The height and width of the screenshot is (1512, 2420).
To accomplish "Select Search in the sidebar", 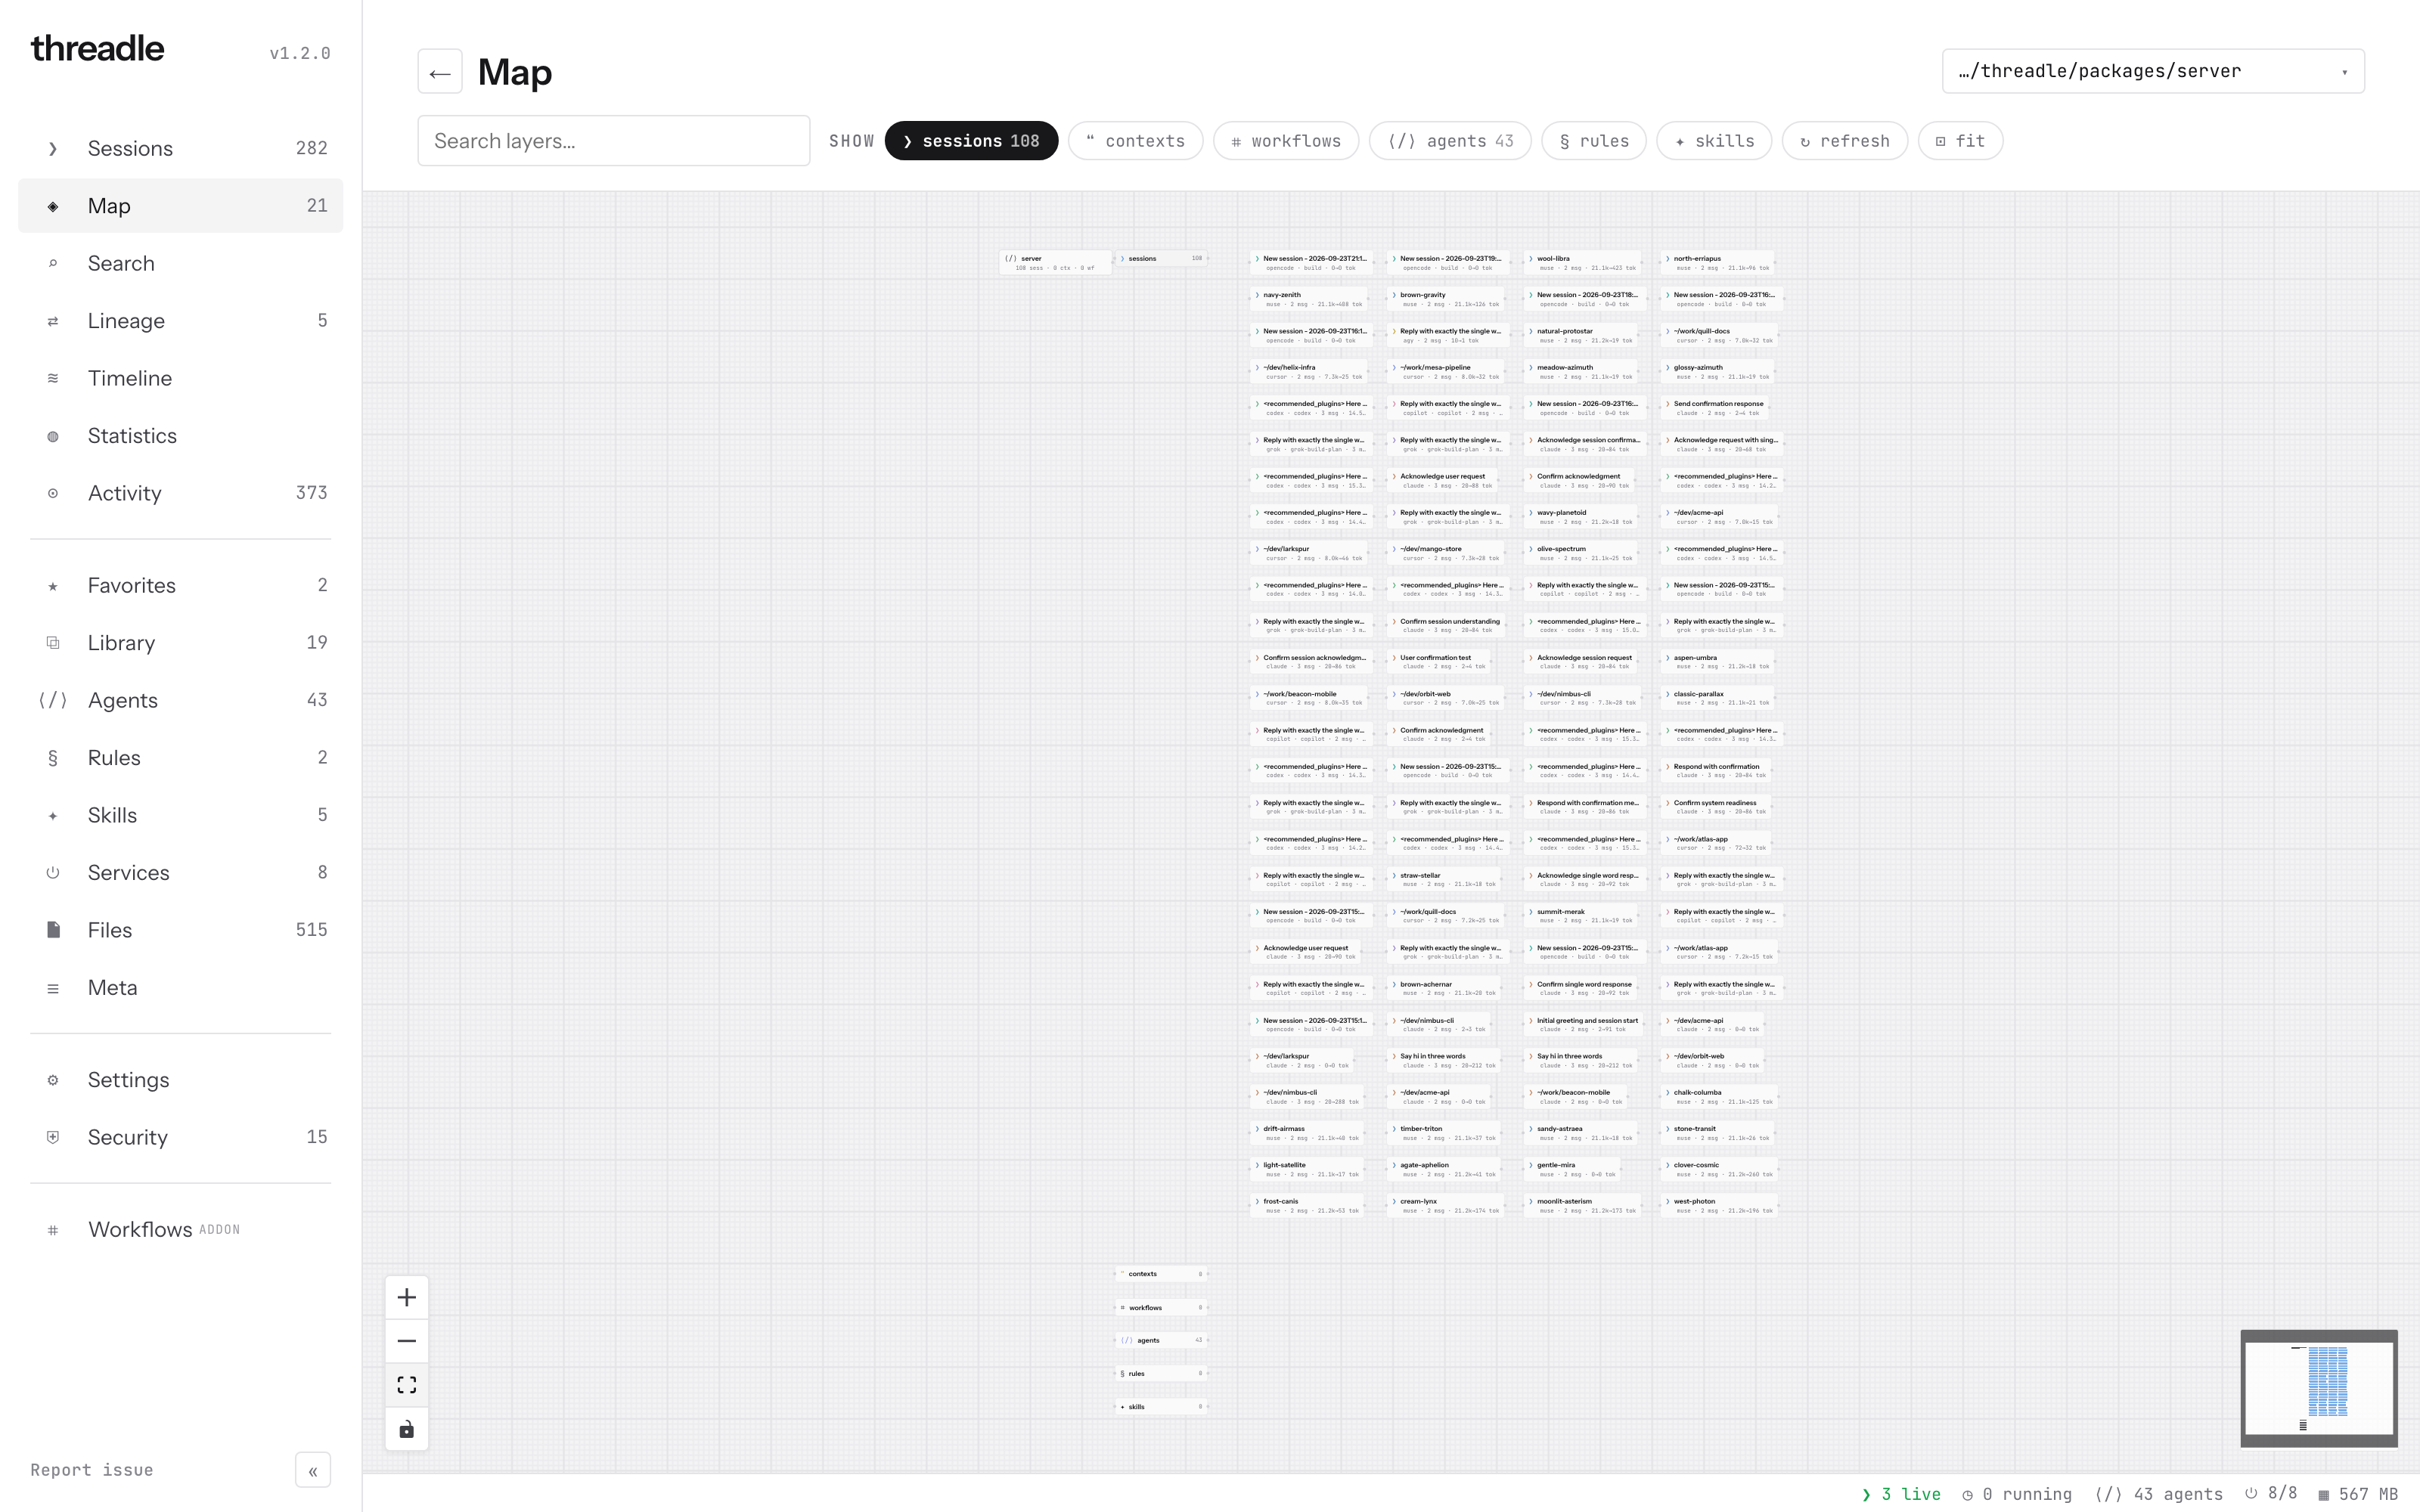I will click(x=180, y=263).
